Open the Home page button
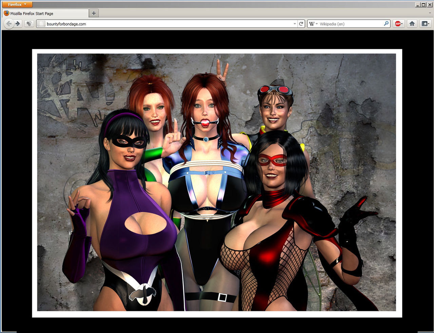The height and width of the screenshot is (333, 434). click(x=412, y=24)
